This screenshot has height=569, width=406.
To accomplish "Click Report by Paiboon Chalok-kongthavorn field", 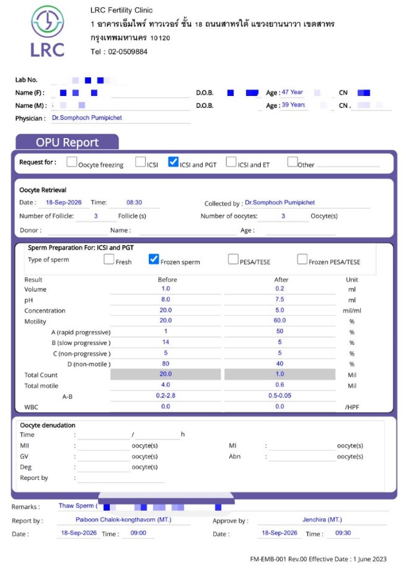I will click(x=123, y=520).
